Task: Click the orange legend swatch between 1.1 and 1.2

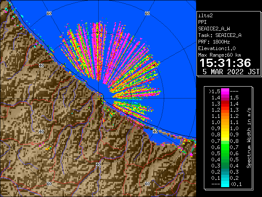Action: [225, 116]
